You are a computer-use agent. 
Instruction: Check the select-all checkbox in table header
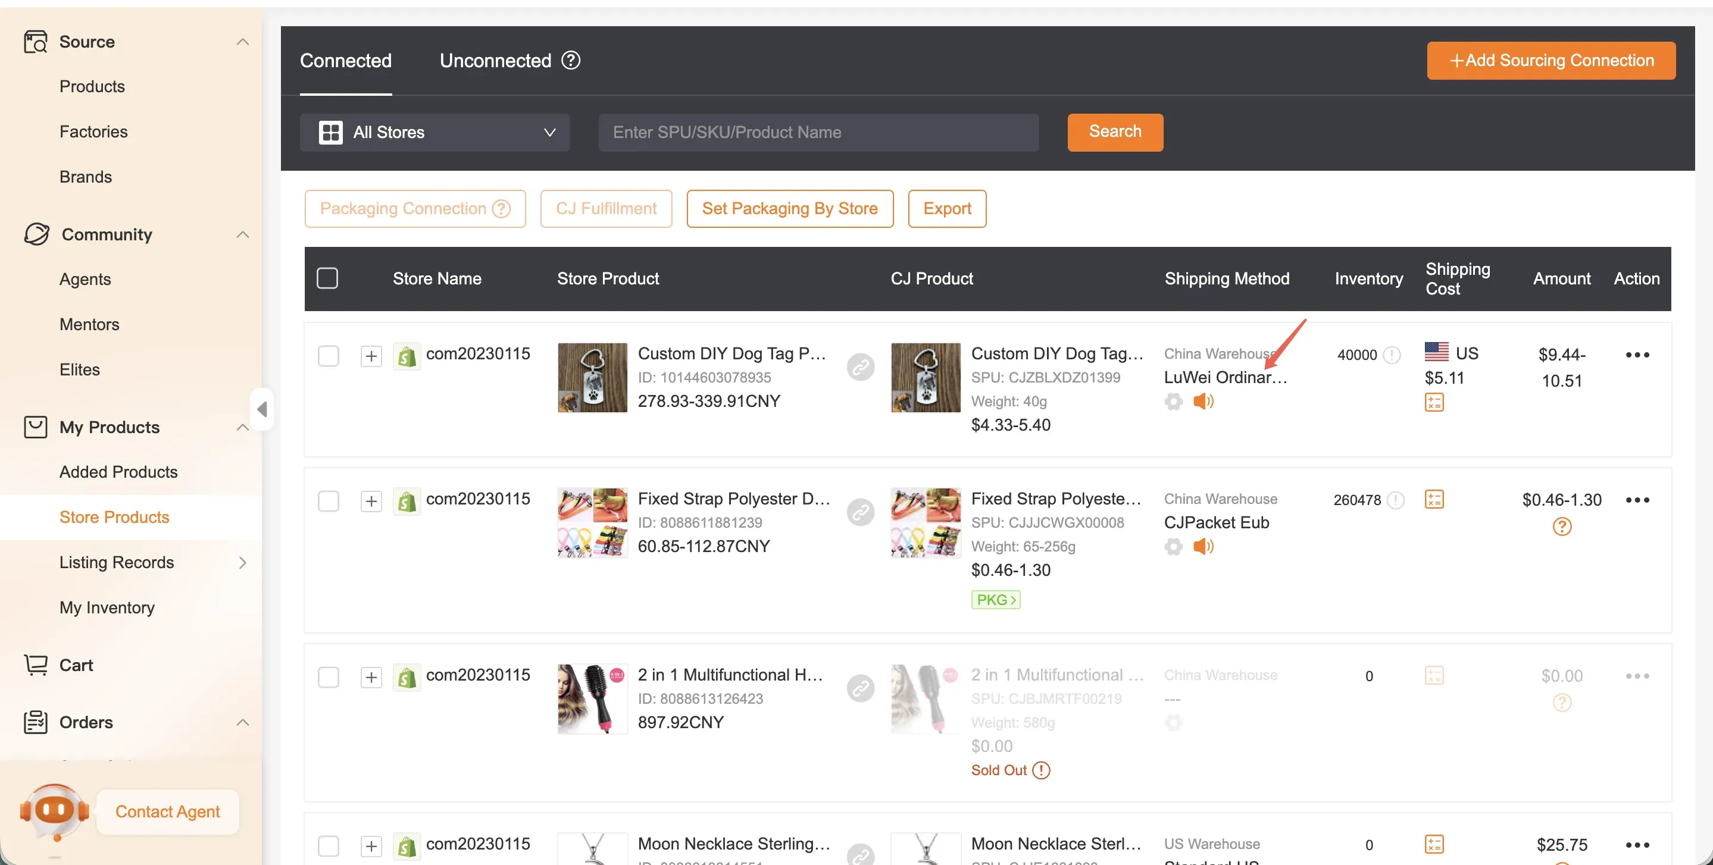coord(327,278)
